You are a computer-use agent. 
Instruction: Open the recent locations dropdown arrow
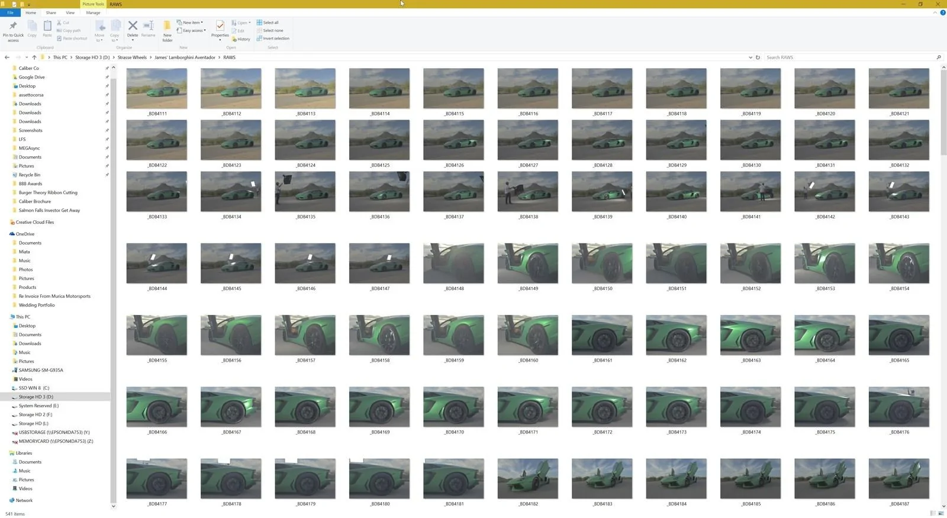[26, 57]
